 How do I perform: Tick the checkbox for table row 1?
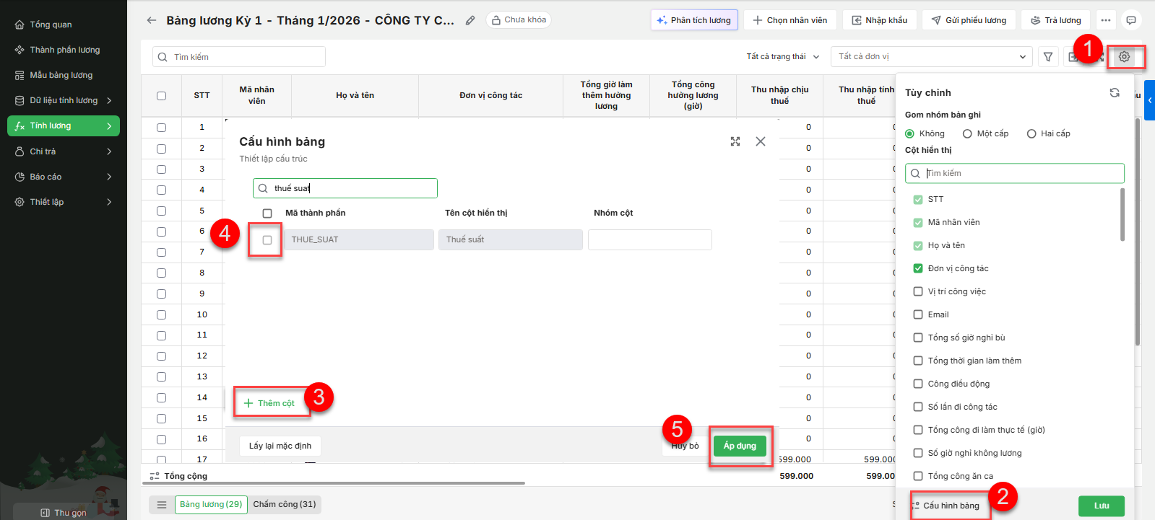[161, 127]
